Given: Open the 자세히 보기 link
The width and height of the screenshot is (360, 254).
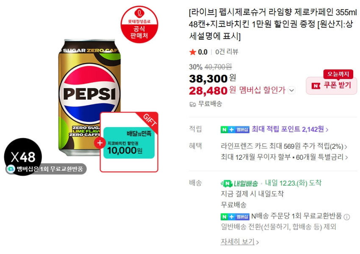Looking at the screenshot, I should pos(240,242).
